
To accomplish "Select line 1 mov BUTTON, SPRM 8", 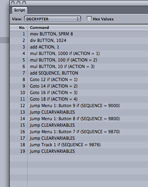I will click(x=79, y=34).
